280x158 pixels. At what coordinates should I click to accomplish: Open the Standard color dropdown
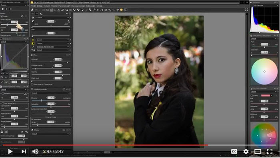tap(52, 47)
